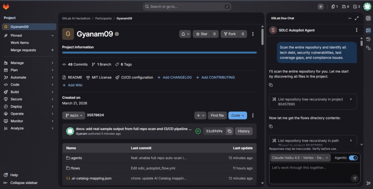Click Collapse sidebar

20,183
